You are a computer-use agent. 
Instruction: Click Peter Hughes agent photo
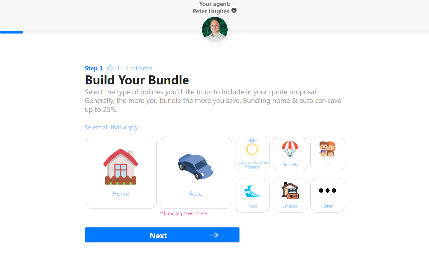pos(215,30)
